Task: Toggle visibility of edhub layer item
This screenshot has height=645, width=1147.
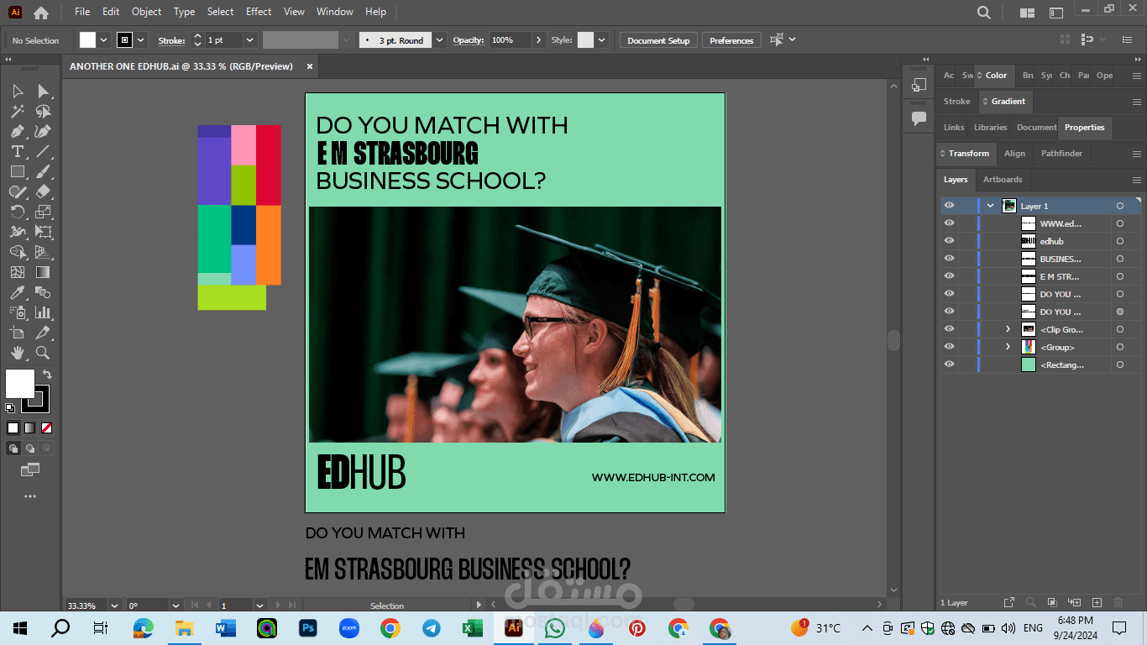Action: click(949, 241)
